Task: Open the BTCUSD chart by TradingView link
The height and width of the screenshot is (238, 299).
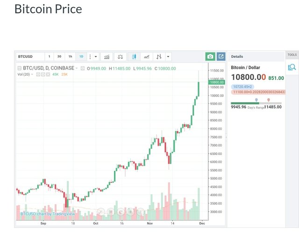Action: (x=48, y=214)
